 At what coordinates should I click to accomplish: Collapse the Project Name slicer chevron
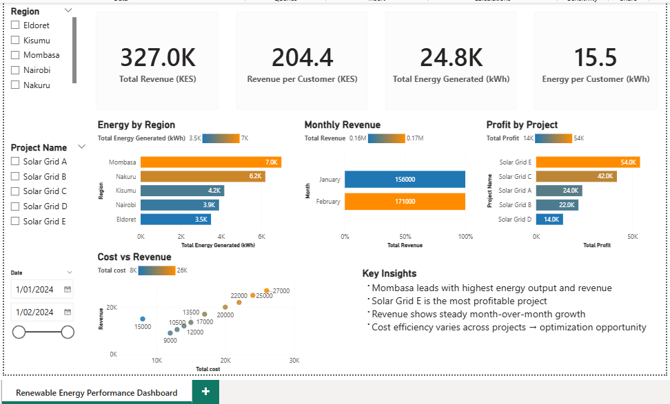coord(81,147)
